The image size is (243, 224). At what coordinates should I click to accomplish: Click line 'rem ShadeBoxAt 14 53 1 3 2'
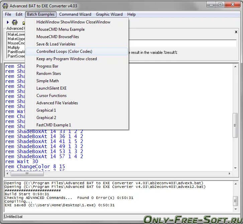(x=44, y=151)
